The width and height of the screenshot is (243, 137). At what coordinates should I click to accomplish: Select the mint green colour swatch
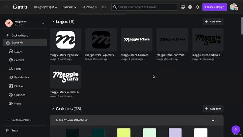point(150,133)
